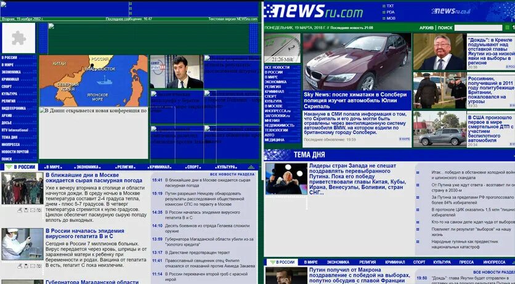The image size is (515, 284).
Task: Open 'Текстовая версия NEWSru.com' link
Action: 232,19
